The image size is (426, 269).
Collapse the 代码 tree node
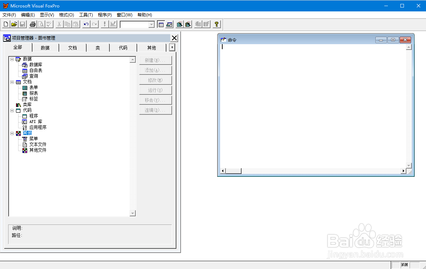(12, 110)
